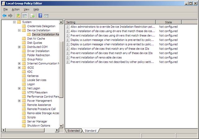Image resolution: width=199 pixels, height=139 pixels.
Task: Click the policy icon beside Prevent installation of removable devices
Action: pyautogui.click(x=68, y=58)
